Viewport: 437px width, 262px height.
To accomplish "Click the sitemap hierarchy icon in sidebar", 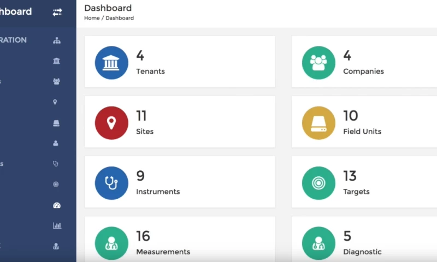I will point(56,40).
